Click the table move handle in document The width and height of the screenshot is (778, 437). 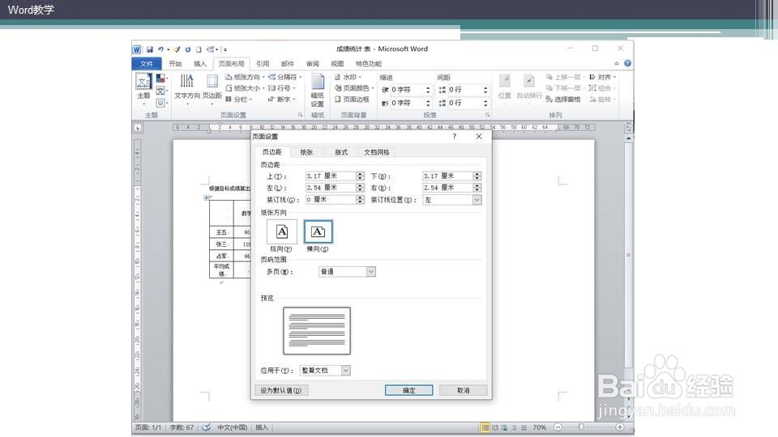point(207,197)
